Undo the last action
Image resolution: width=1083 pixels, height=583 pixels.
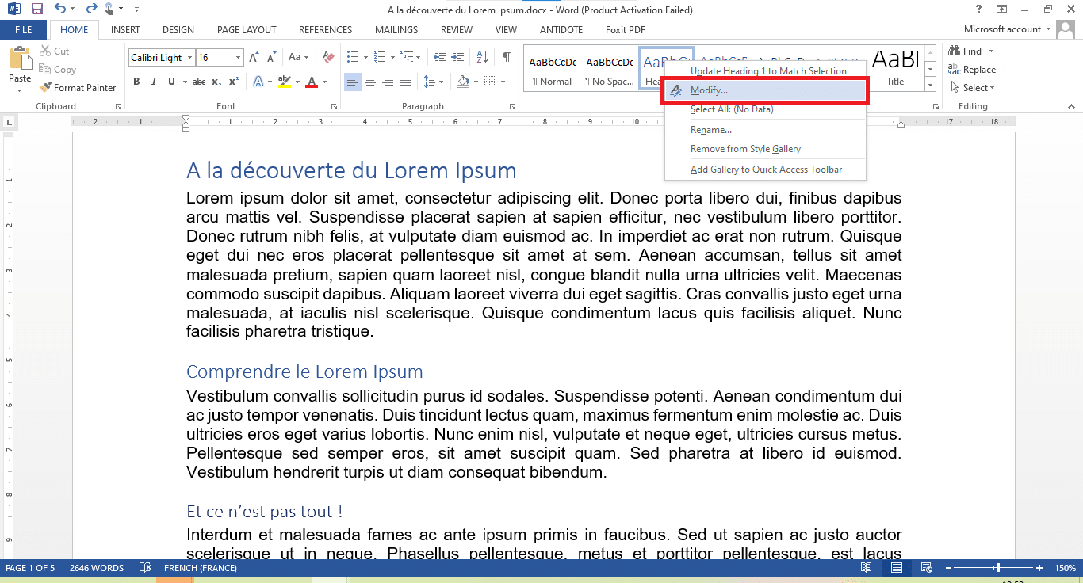(x=60, y=10)
